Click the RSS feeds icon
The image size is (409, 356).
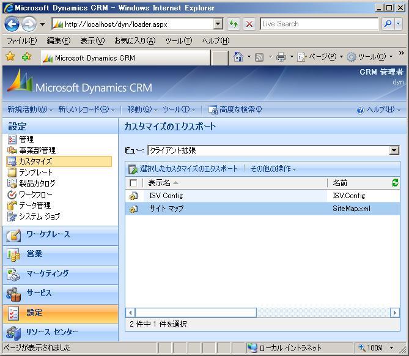click(x=259, y=57)
